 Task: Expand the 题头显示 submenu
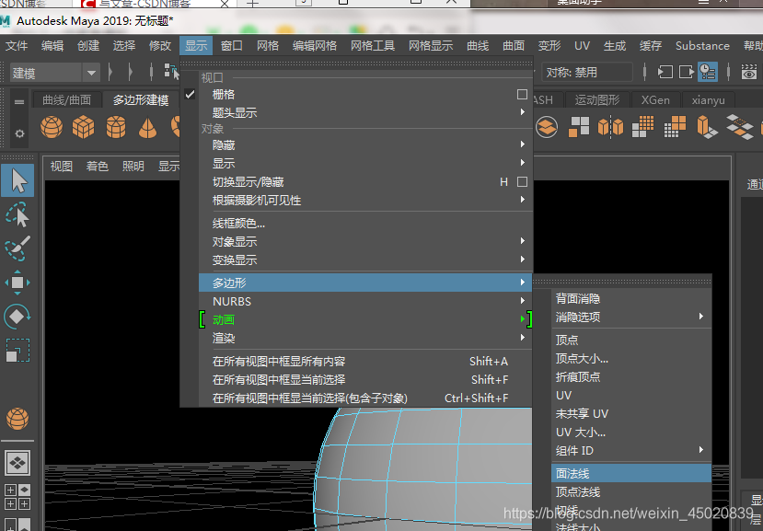coord(366,112)
